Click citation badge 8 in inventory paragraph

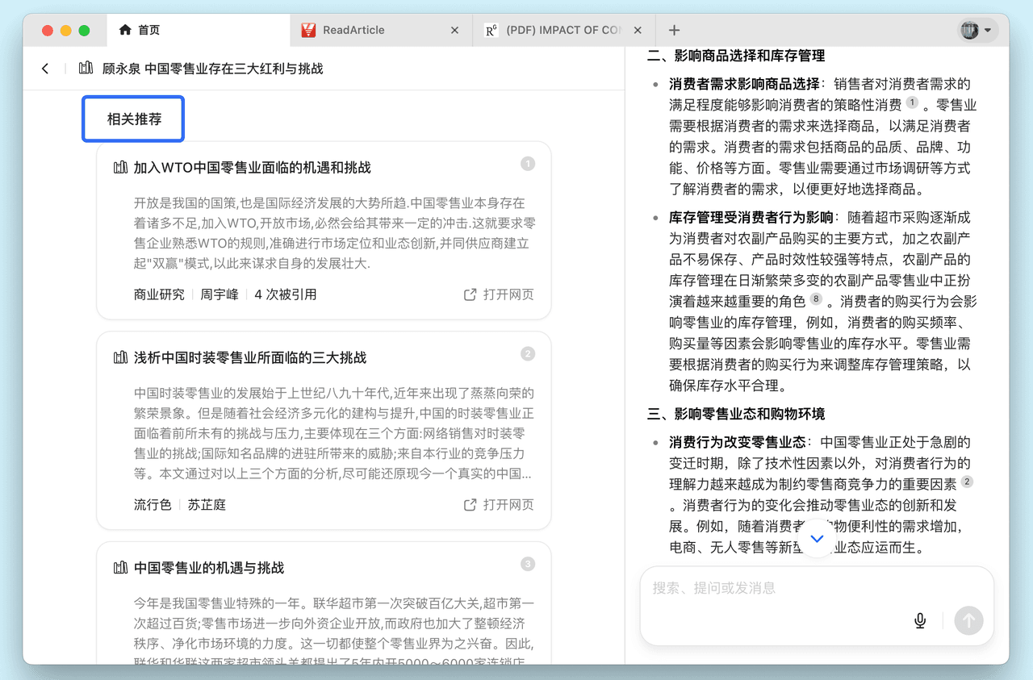[x=816, y=300]
